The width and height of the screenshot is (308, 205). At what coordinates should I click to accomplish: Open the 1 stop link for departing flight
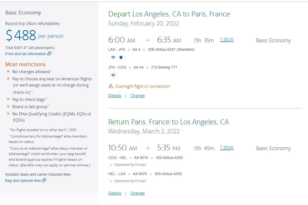[227, 40]
